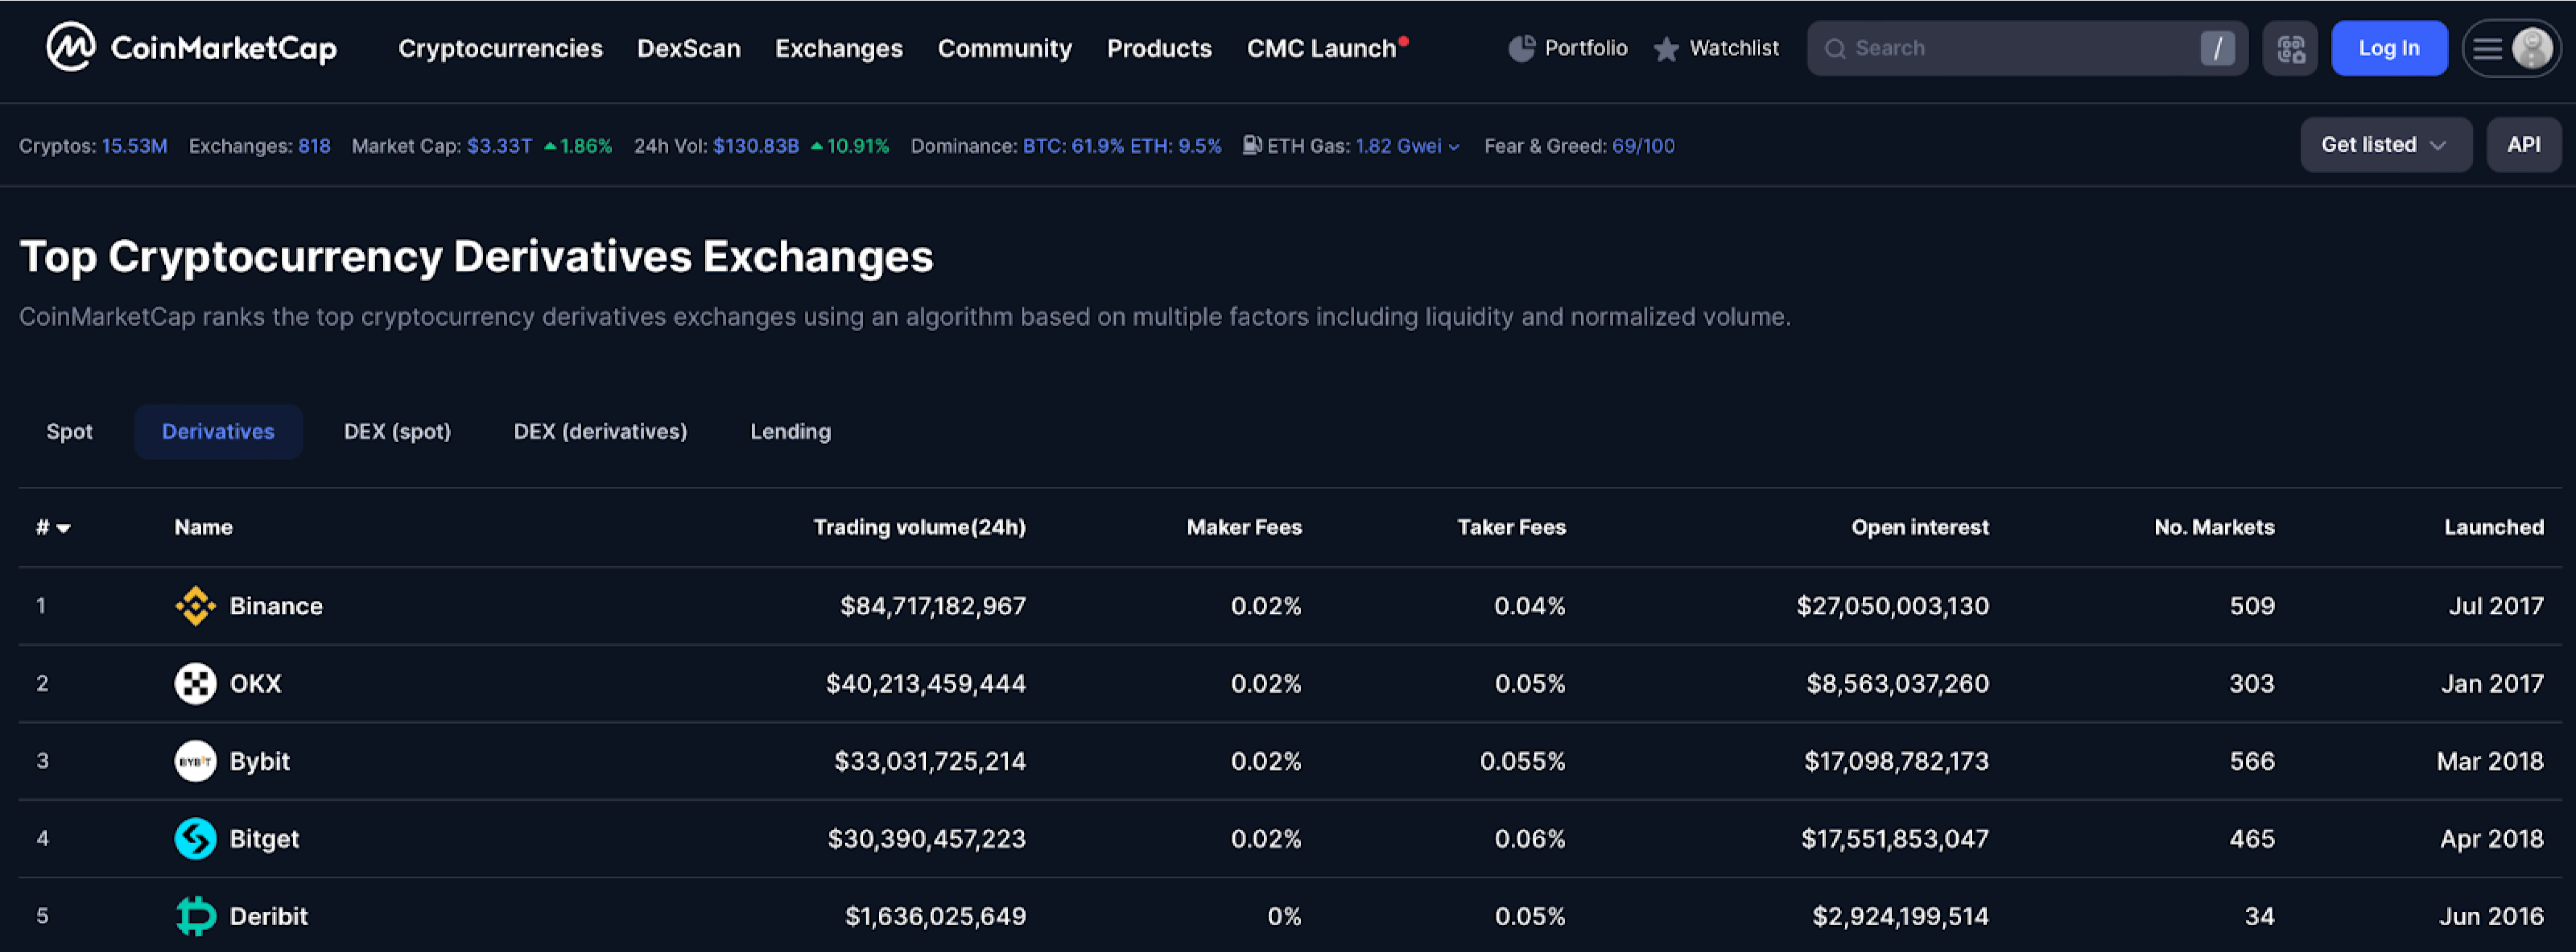Click the Exchanges 818 link
The height and width of the screenshot is (952, 2576).
click(x=314, y=146)
